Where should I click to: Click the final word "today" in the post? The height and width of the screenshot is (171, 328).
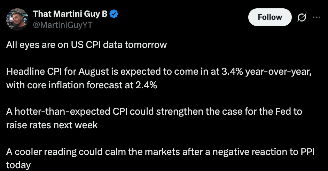pyautogui.click(x=18, y=165)
